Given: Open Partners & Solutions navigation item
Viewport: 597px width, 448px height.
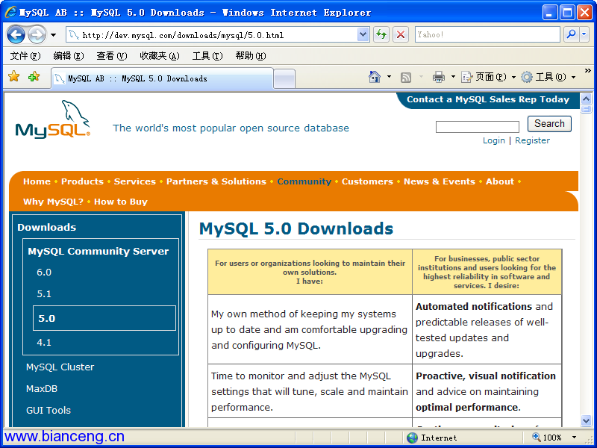Looking at the screenshot, I should click(216, 181).
